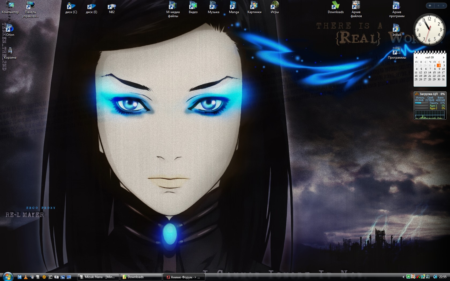This screenshot has width=450, height=281.
Task: Select day 15 in the calendar gadget
Action: 434,73
